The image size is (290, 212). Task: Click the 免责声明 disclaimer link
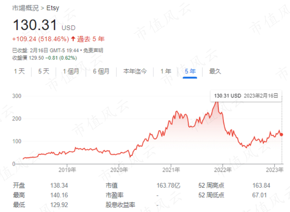click(93, 51)
